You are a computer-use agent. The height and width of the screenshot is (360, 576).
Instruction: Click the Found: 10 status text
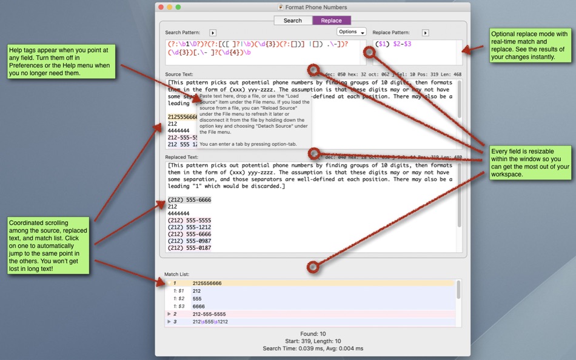pyautogui.click(x=313, y=334)
